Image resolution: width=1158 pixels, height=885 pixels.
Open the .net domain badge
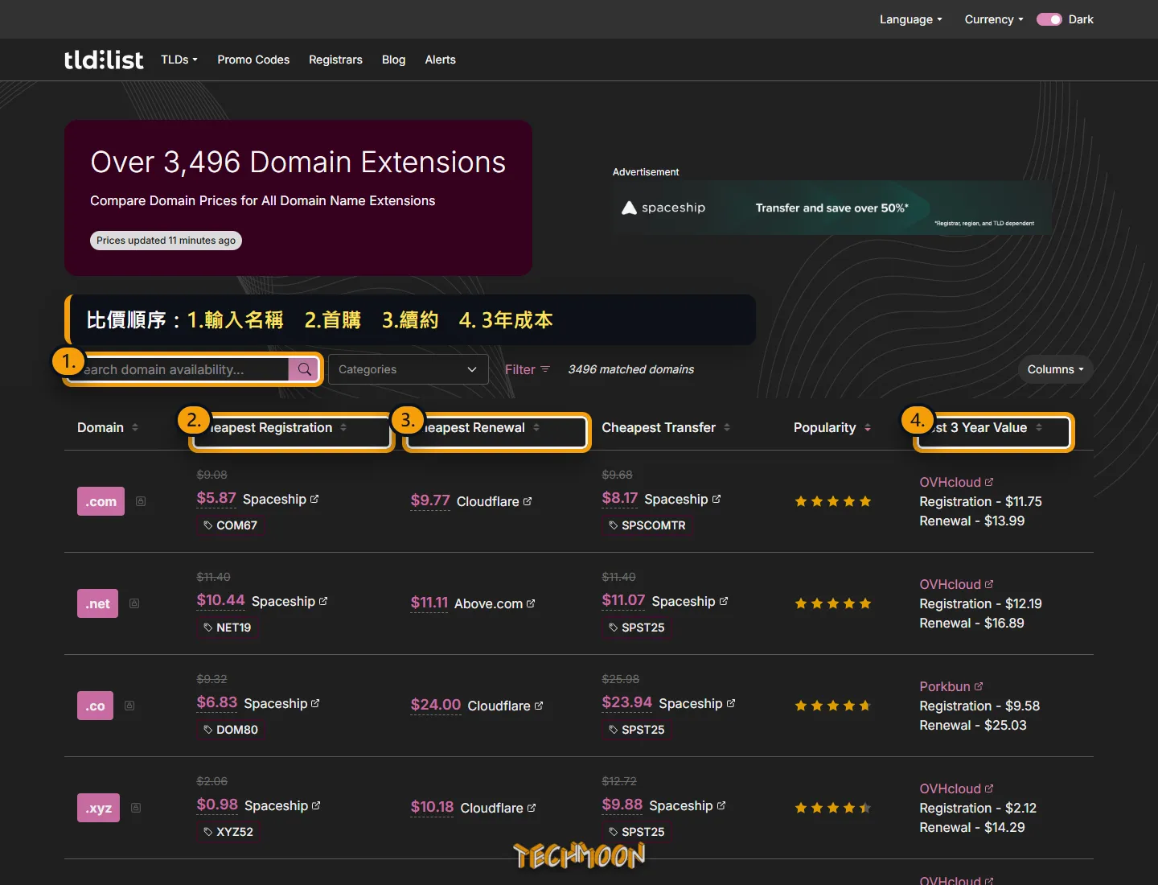97,603
